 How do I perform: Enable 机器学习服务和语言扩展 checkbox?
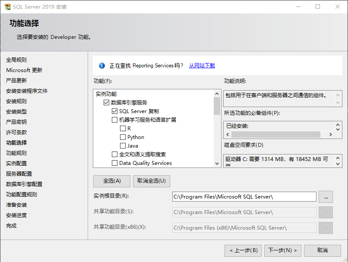[114, 120]
